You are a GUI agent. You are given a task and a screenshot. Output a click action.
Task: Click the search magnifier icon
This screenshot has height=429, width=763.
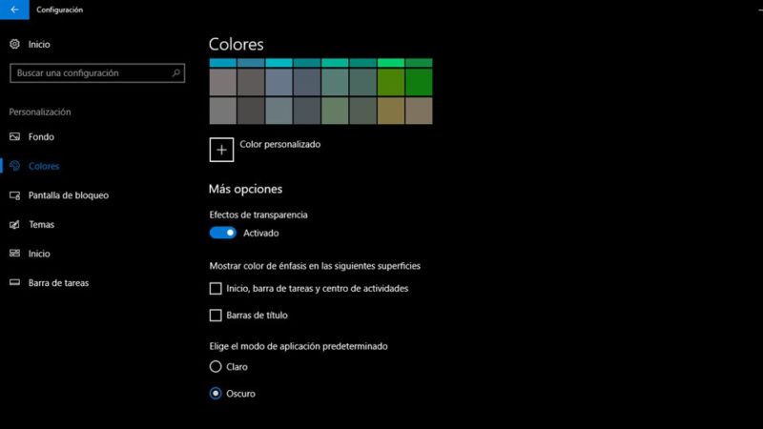pos(176,72)
